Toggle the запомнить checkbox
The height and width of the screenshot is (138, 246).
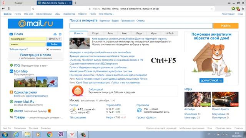(48, 49)
